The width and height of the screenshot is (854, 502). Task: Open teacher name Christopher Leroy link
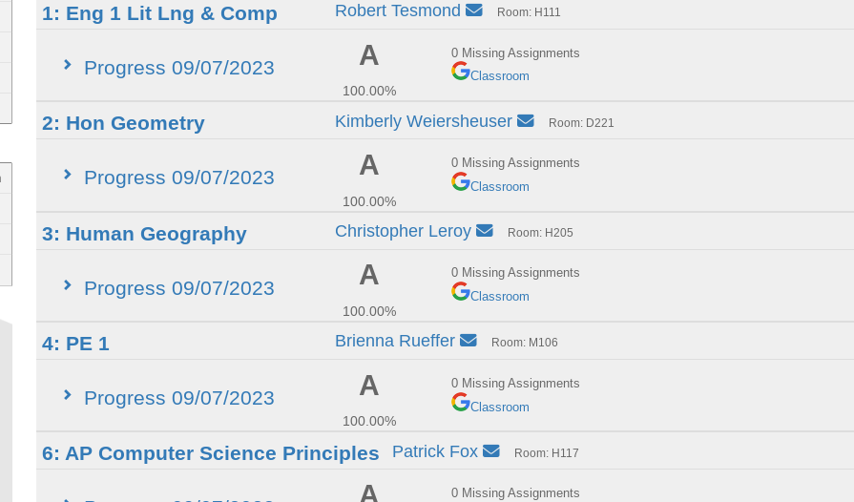pos(403,231)
